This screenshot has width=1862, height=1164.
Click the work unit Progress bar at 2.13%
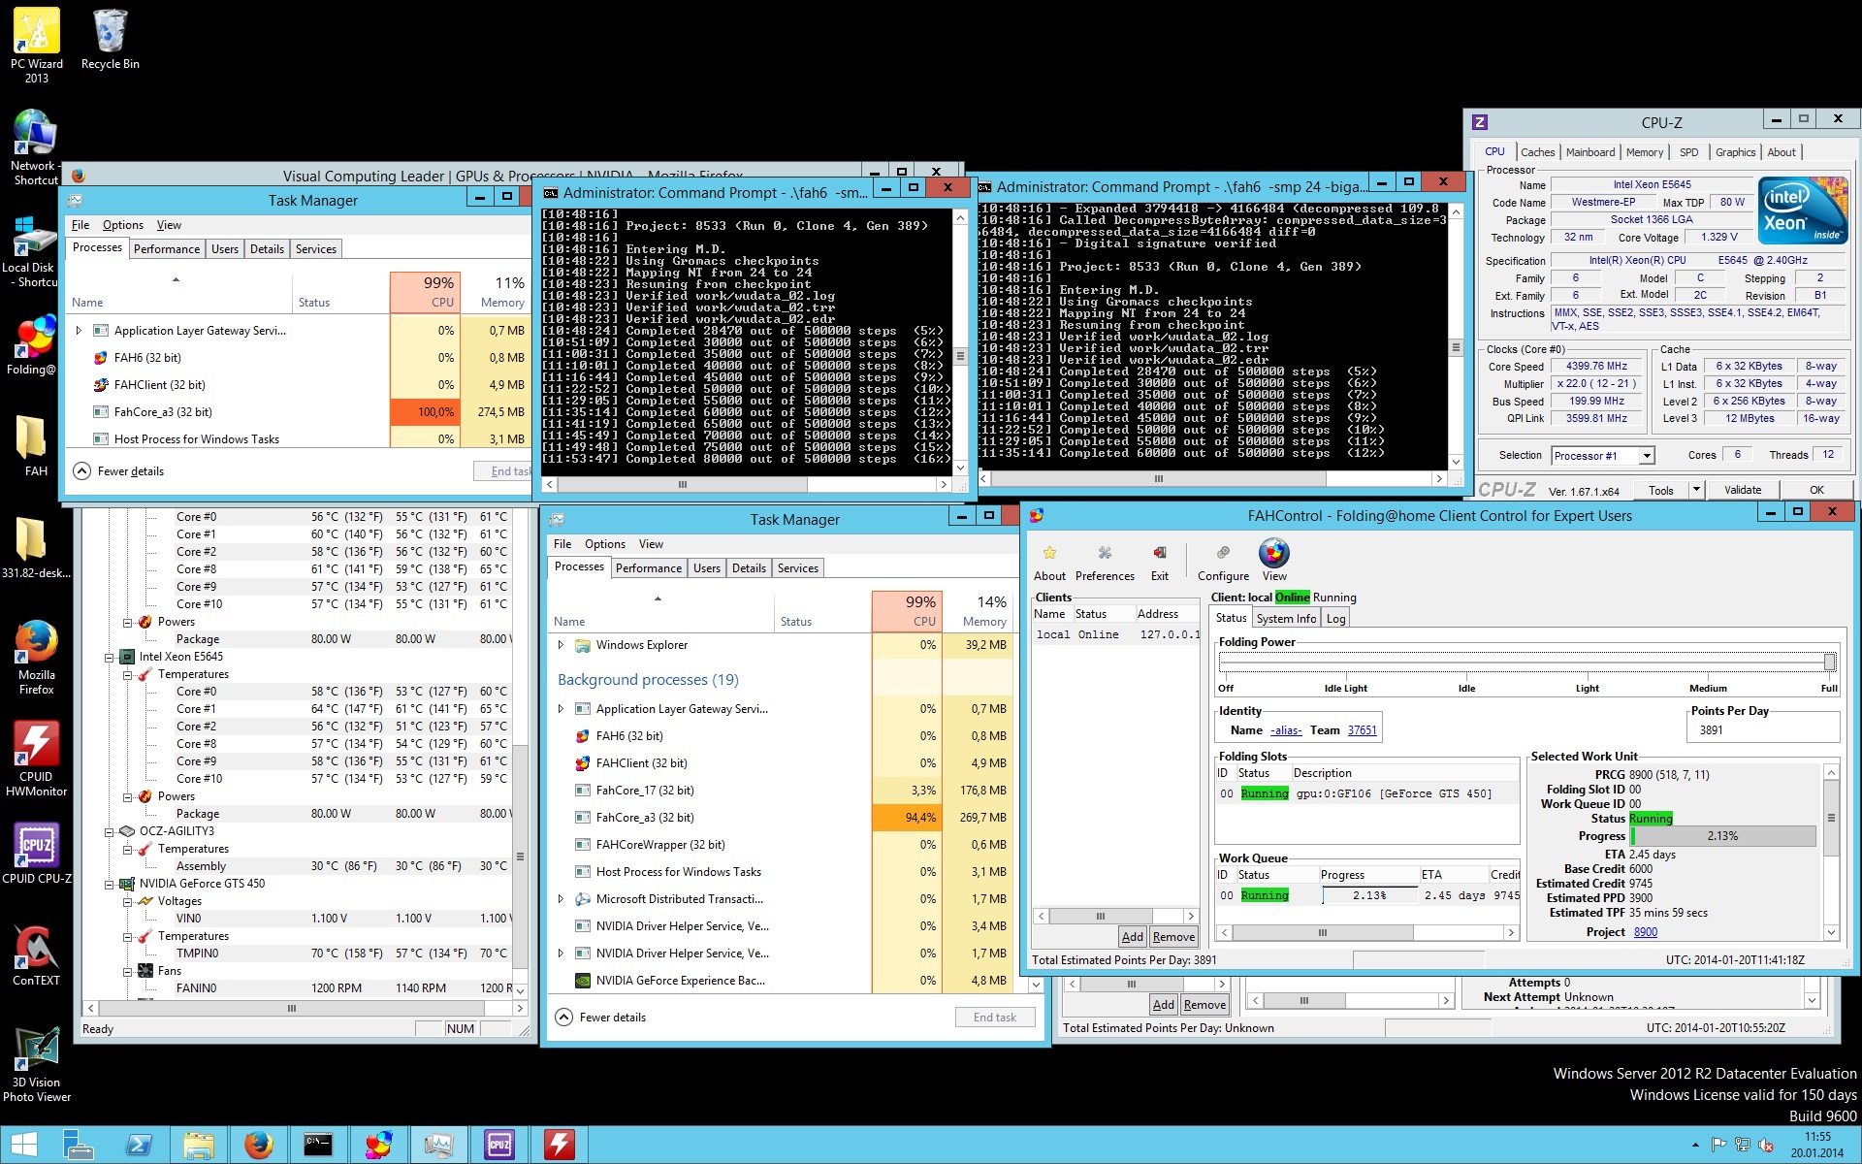click(x=1722, y=836)
